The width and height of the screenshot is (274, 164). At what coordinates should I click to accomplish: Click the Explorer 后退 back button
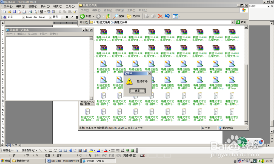coord(85,16)
